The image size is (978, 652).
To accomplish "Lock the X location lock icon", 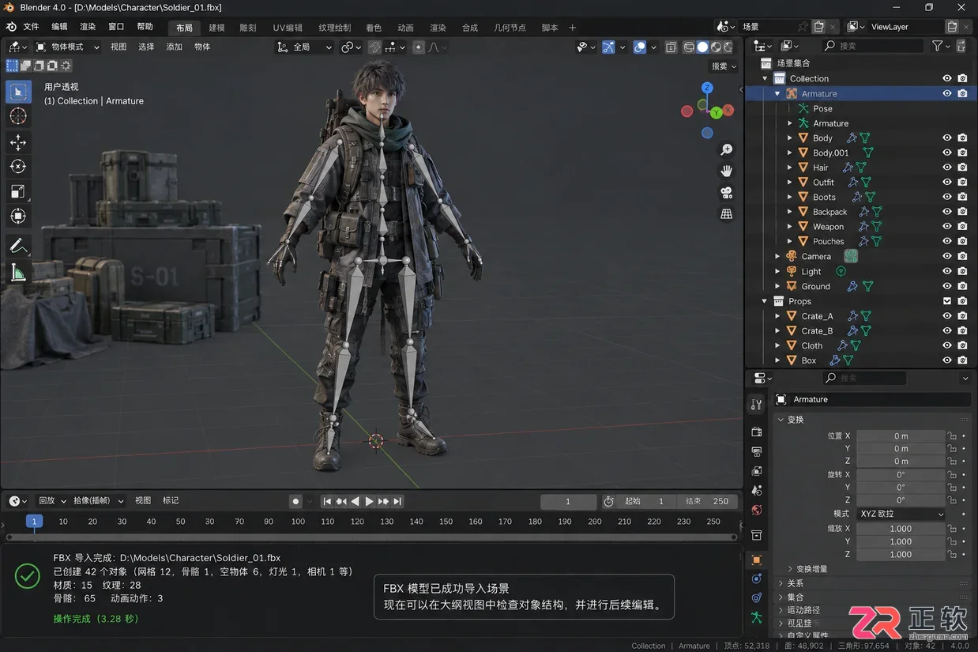I will tap(952, 436).
